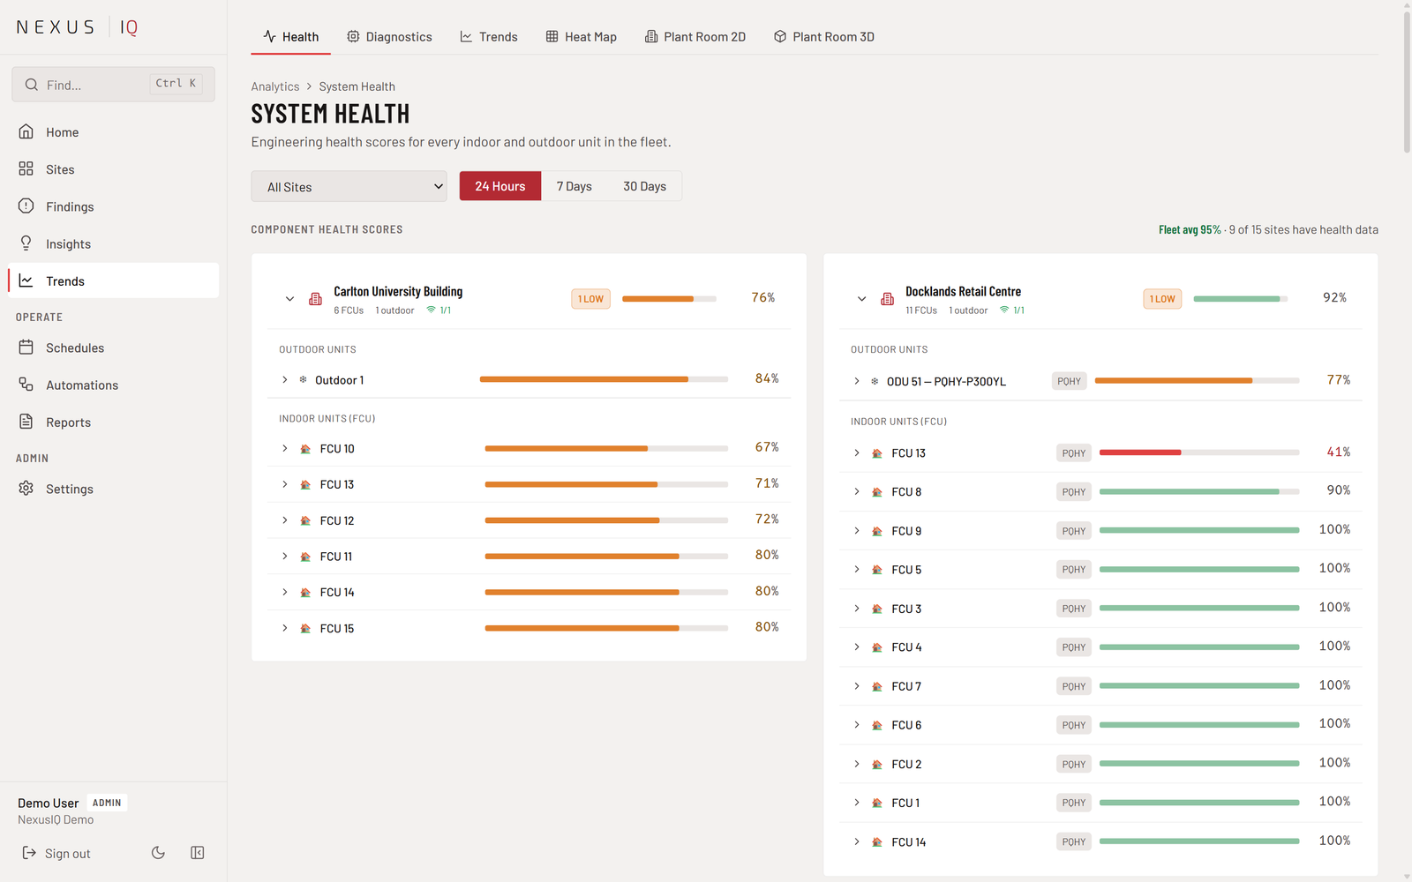Click Docklands 1 LOW badge

[1162, 299]
